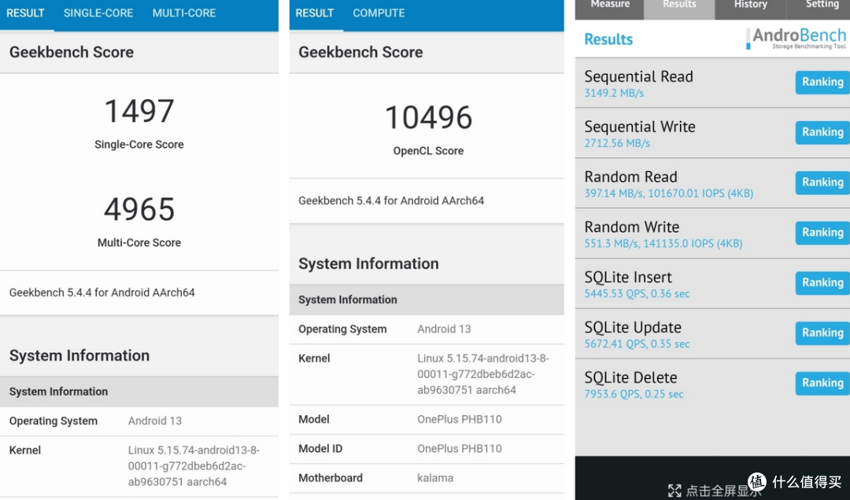Click the Results heading in AndroBench
Viewport: 850px width, 500px height.
[x=608, y=39]
